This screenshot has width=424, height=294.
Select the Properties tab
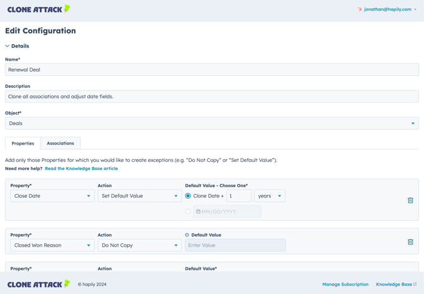(23, 144)
